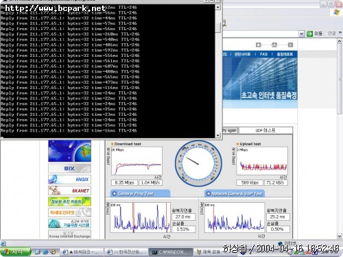Image resolution: width=343 pixels, height=257 pixels.
Task: Open the 비씨파크 browser taskbar button
Action: (82, 252)
